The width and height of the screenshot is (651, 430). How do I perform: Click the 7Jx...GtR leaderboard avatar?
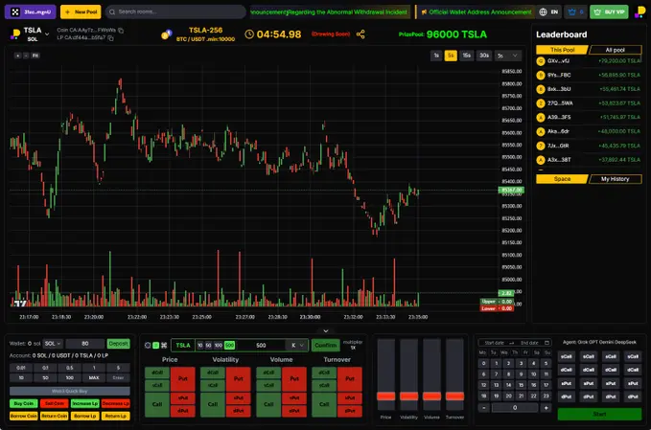pos(540,146)
